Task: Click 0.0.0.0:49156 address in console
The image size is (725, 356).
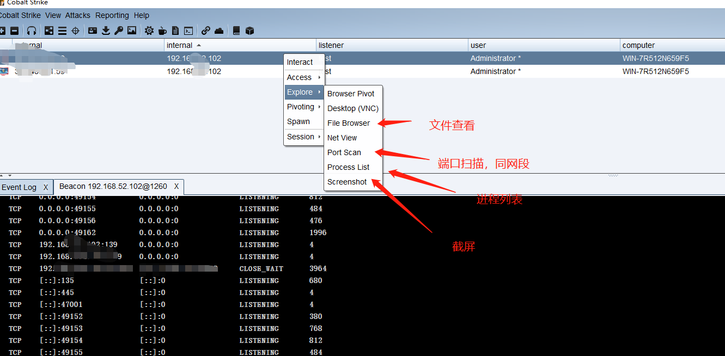Action: pos(68,220)
